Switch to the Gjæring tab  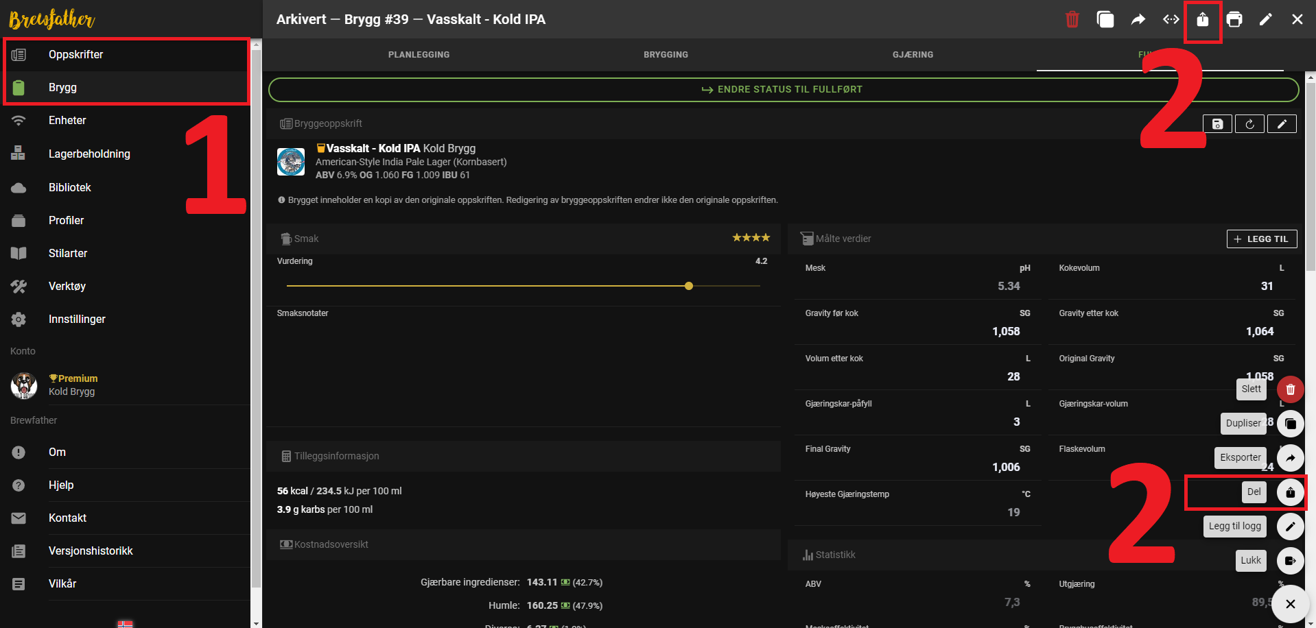[913, 55]
